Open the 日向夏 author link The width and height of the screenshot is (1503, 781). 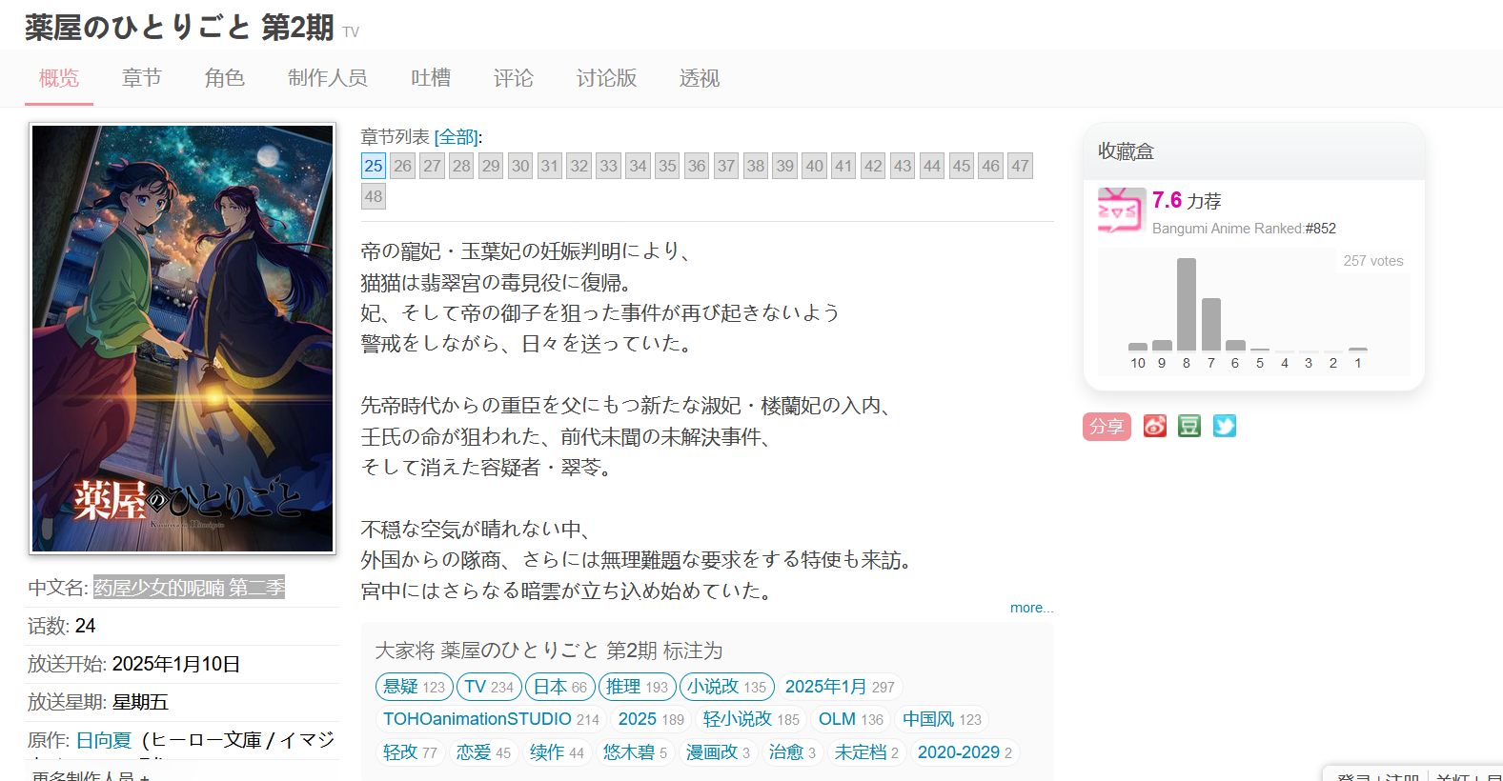[x=103, y=740]
